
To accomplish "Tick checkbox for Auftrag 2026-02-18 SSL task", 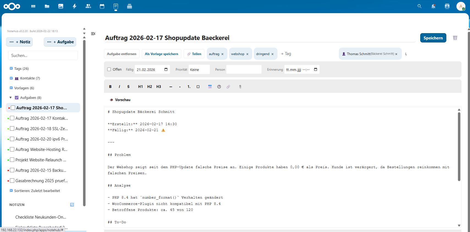I will (x=12, y=128).
